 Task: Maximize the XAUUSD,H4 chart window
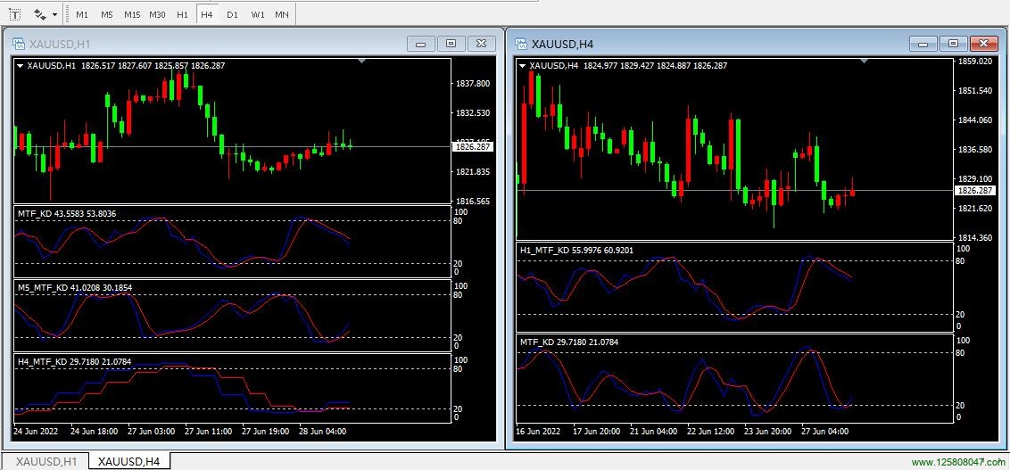pyautogui.click(x=953, y=44)
